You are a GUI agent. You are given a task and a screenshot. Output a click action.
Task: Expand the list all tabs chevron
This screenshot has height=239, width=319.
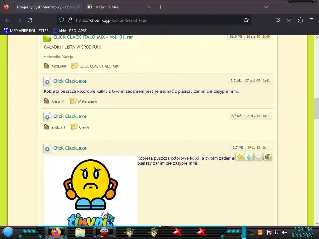click(x=266, y=7)
